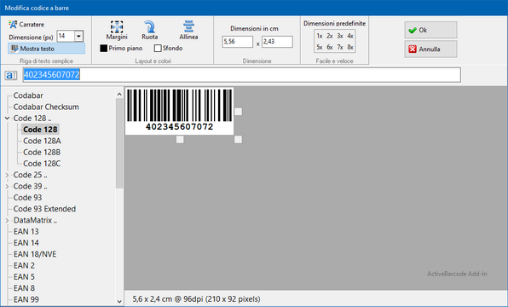Click the barcode preview image
508x307 pixels.
click(x=180, y=111)
